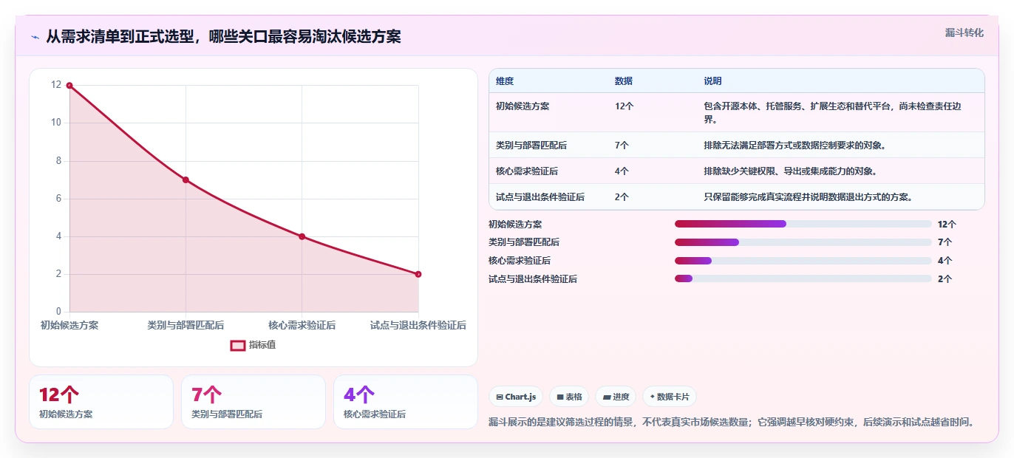This screenshot has width=1014, height=458.
Task: Click the 维度 column header
Action: coord(505,81)
